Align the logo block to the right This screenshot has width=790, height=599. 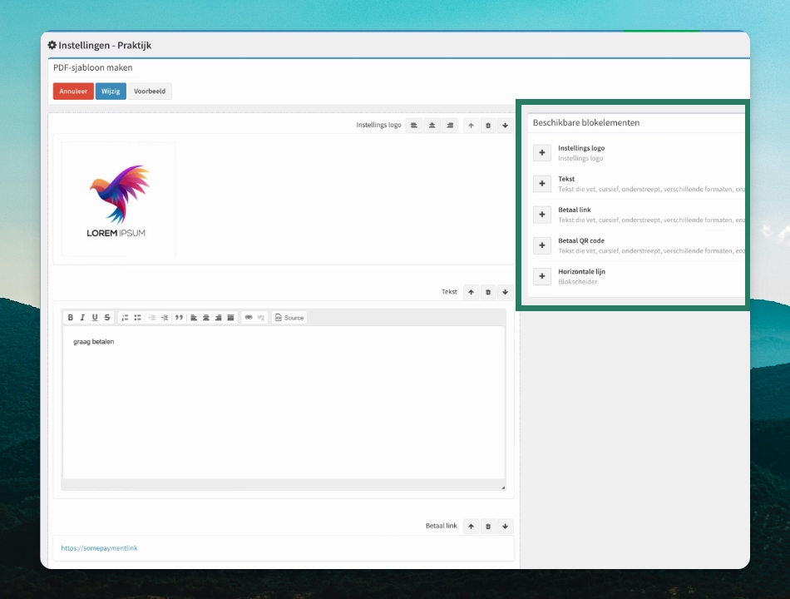click(450, 125)
